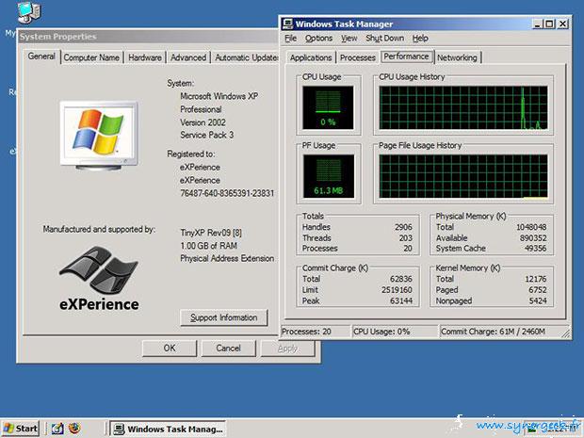Open the Help menu in Task Manager
The height and width of the screenshot is (438, 584).
tap(420, 39)
